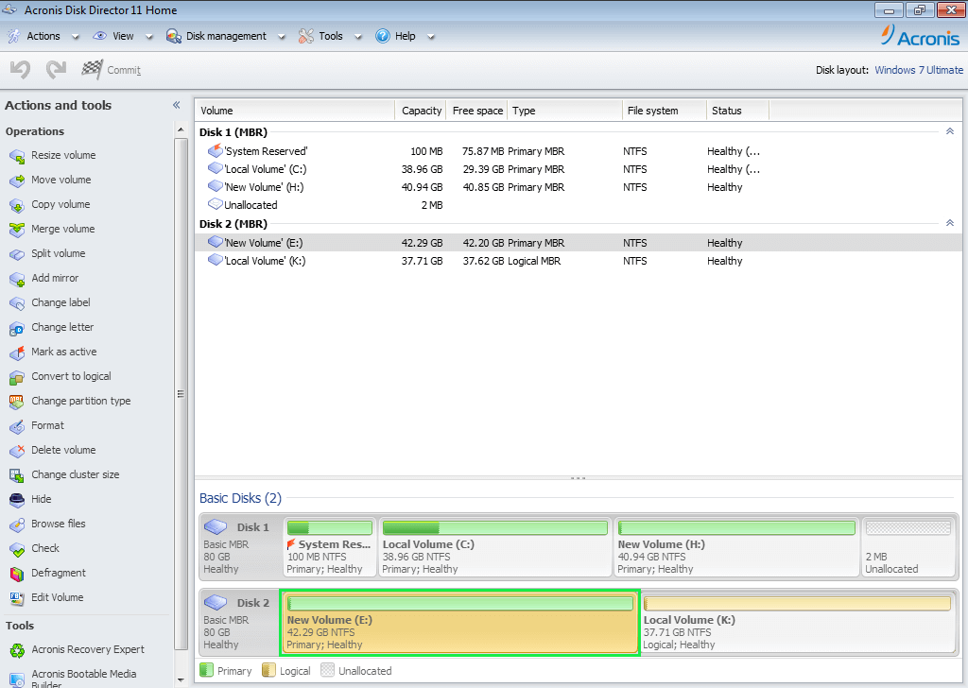Click the Undo arrow in toolbar
This screenshot has height=688, width=968.
[21, 69]
